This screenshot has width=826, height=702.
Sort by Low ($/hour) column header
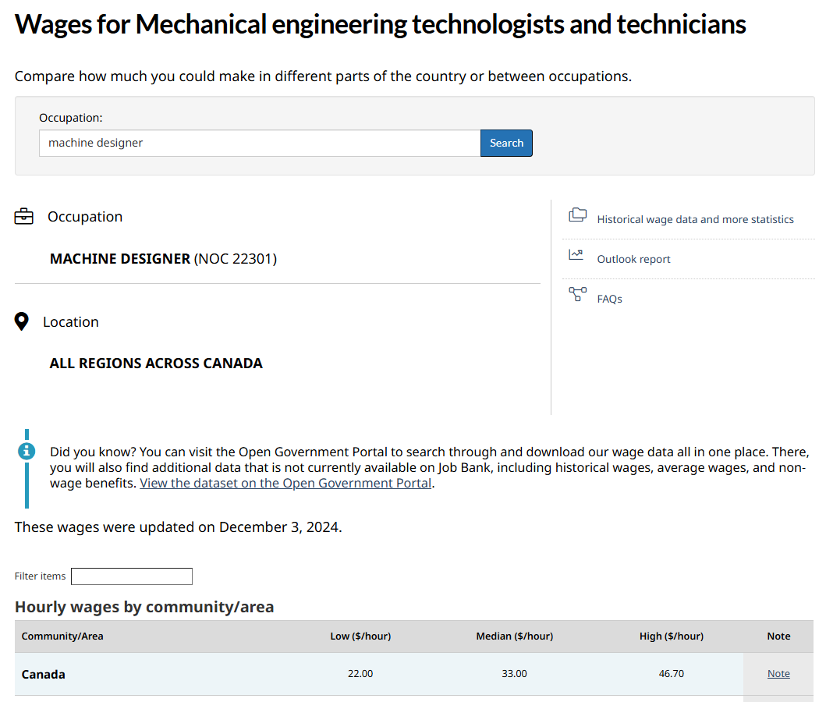(x=360, y=636)
